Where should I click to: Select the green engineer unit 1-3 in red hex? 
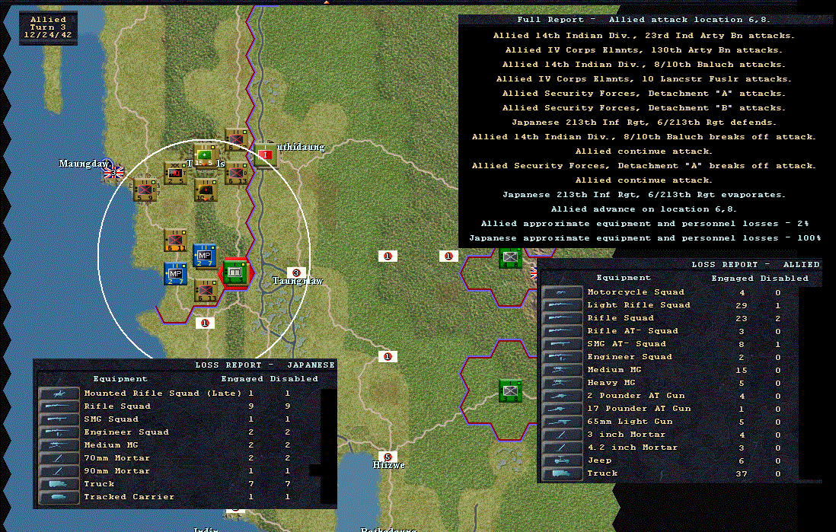235,272
